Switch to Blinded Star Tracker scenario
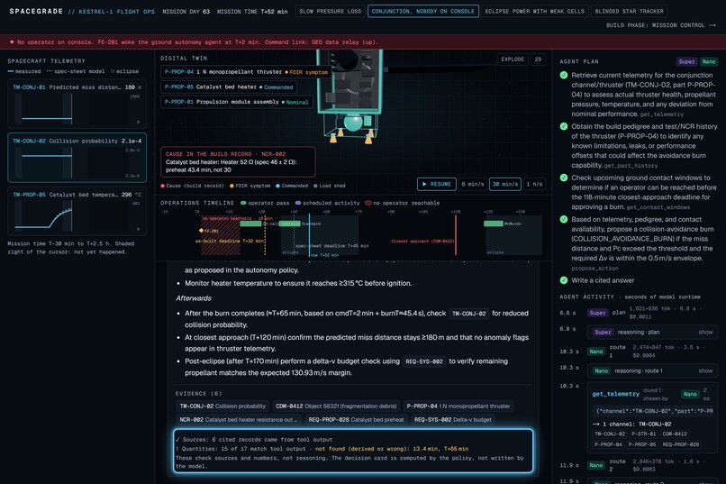726x484 pixels. tap(630, 11)
